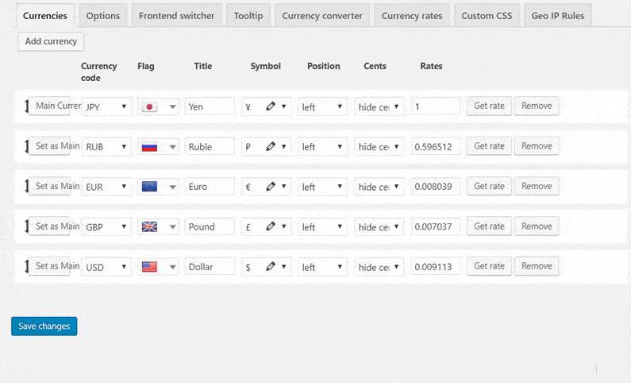This screenshot has height=383, width=631.
Task: Get rate for the Euro row
Action: 489,187
